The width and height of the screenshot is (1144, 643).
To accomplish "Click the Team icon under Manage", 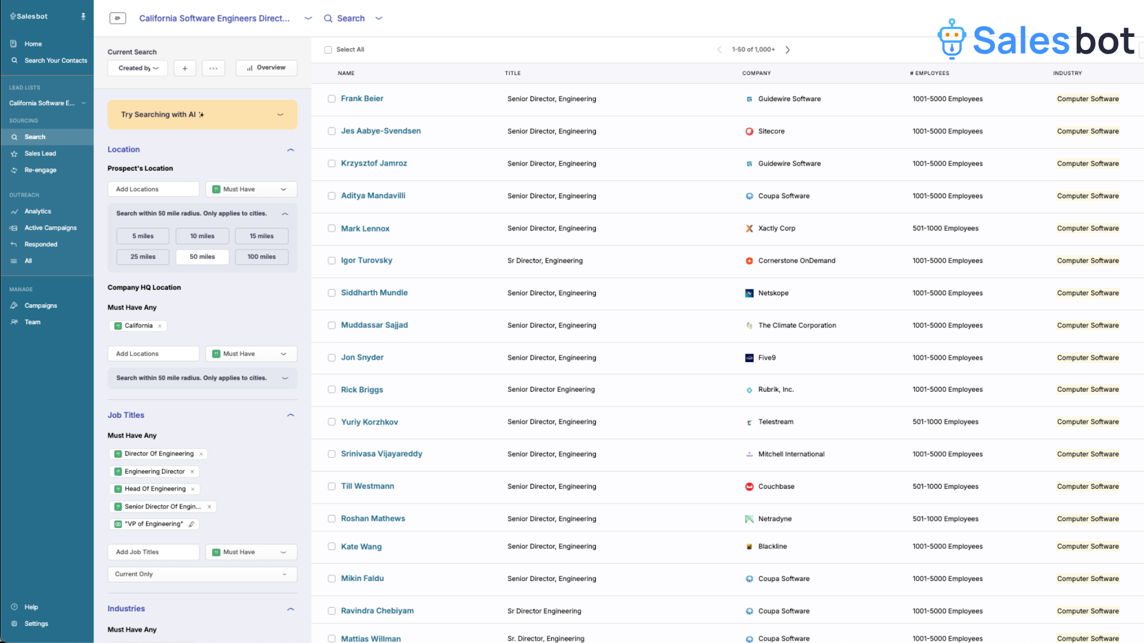I will pos(14,322).
